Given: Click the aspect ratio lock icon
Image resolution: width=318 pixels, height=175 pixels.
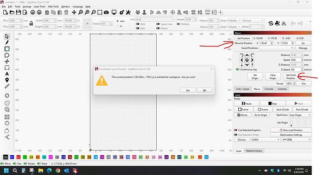Looking at the screenshot, I should 31,23.
